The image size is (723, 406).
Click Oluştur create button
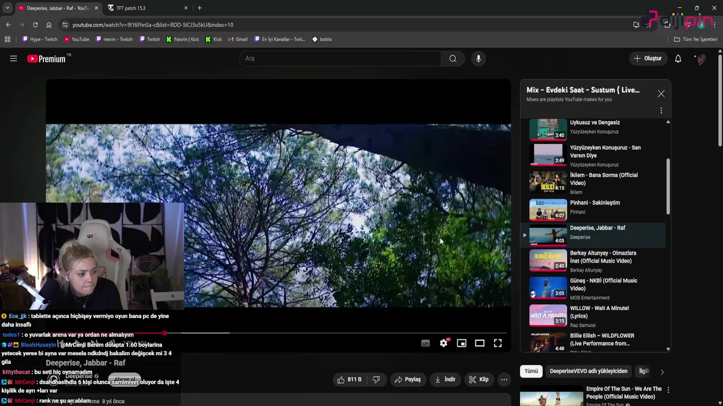[x=647, y=59]
